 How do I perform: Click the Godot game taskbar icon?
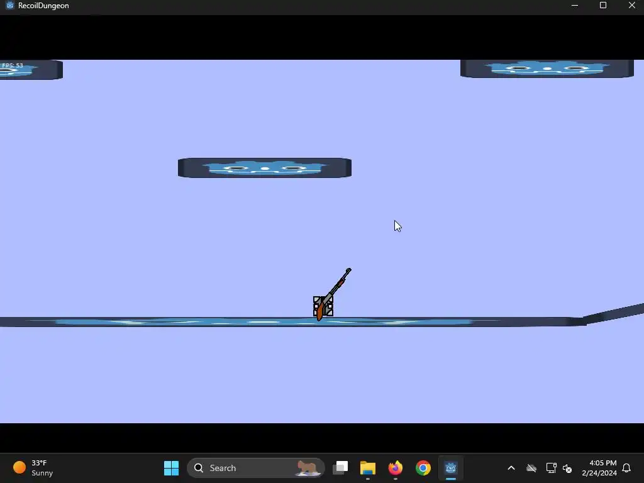click(450, 468)
